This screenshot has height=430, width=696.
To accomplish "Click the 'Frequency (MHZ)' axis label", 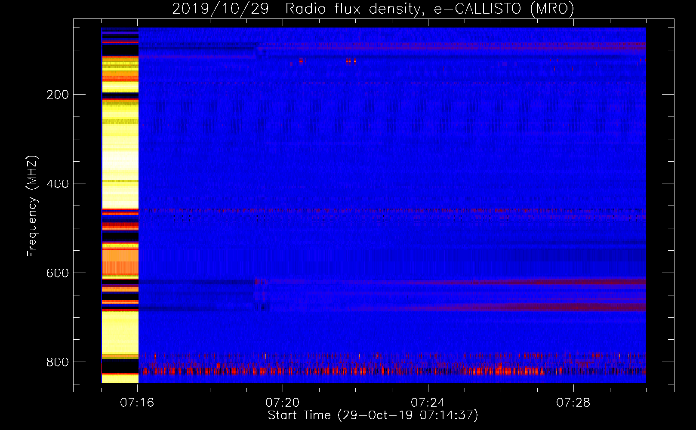I will [x=32, y=206].
